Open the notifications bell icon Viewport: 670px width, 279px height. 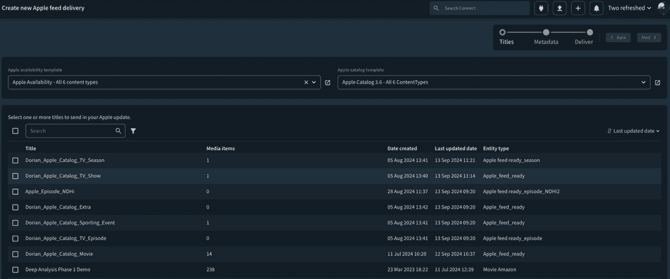596,8
